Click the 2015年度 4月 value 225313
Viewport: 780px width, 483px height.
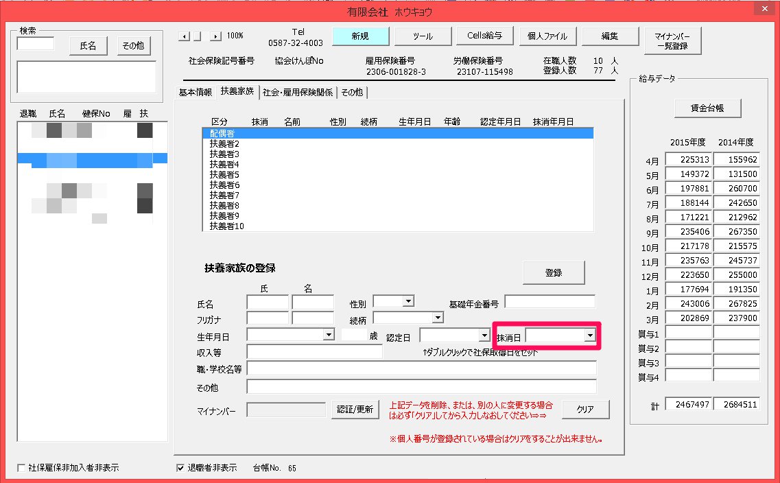[x=689, y=160]
